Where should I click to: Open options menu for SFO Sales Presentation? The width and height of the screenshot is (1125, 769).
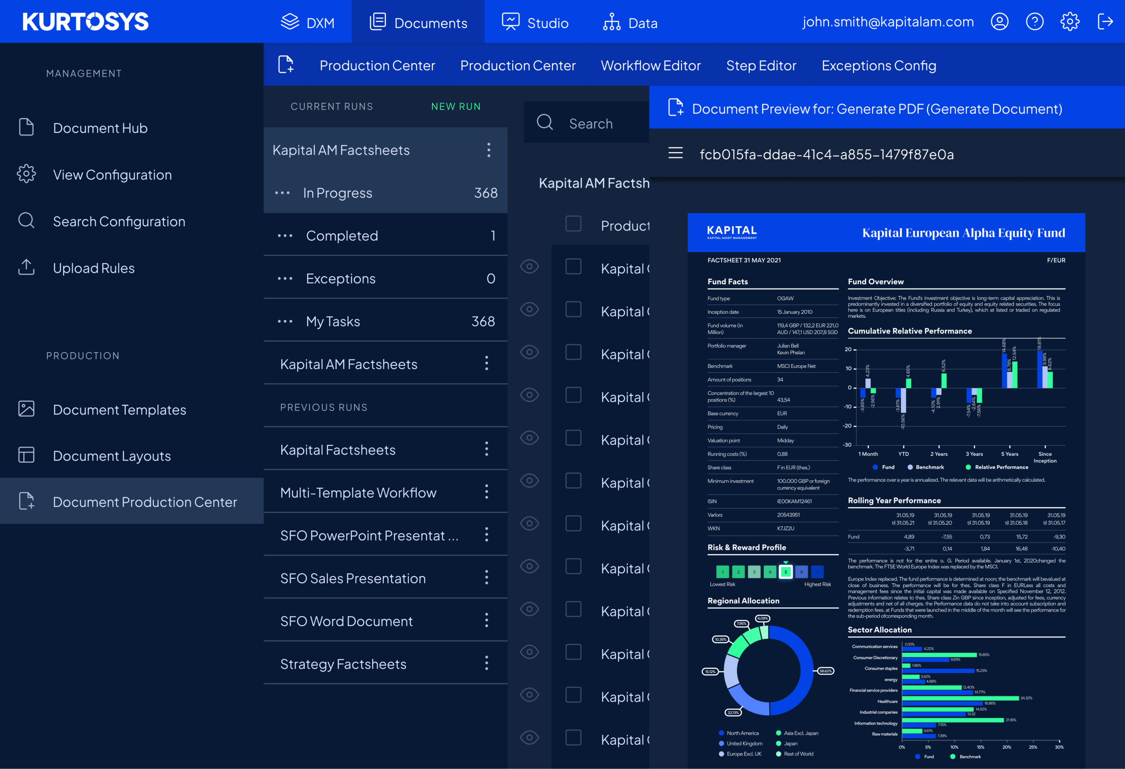pos(486,578)
